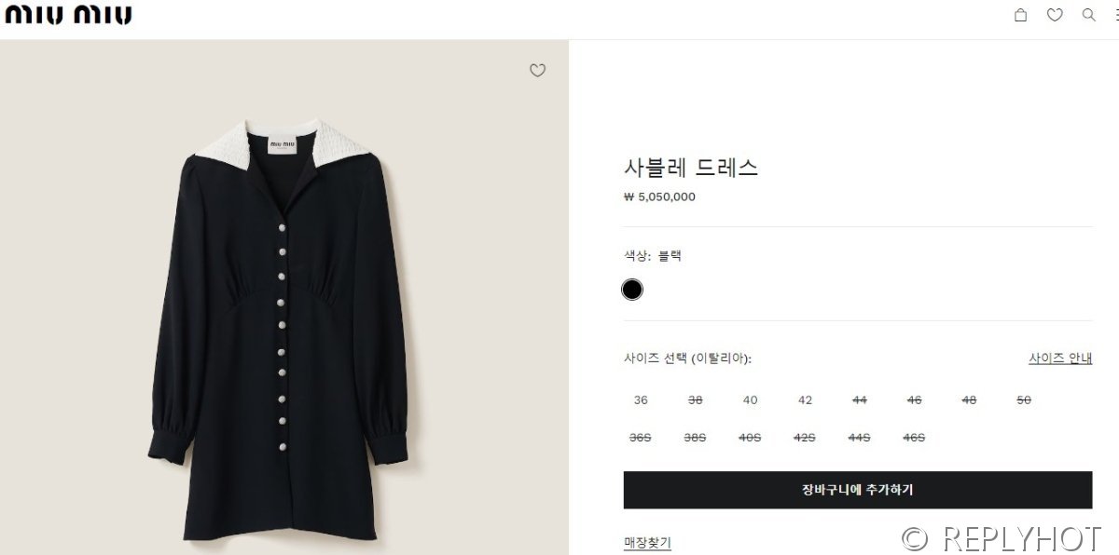This screenshot has height=555, width=1119.
Task: Select size 36
Action: pos(640,399)
